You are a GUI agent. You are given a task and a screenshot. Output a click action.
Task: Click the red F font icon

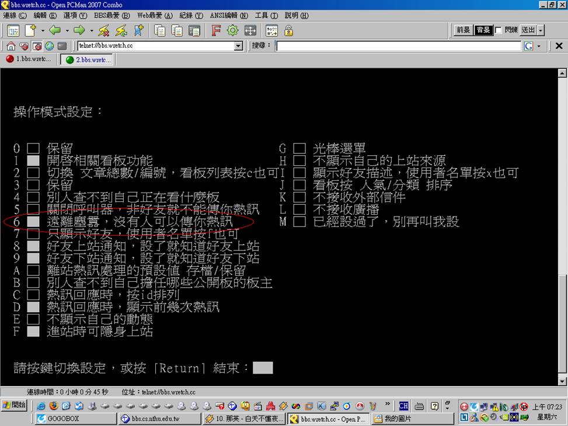[215, 30]
